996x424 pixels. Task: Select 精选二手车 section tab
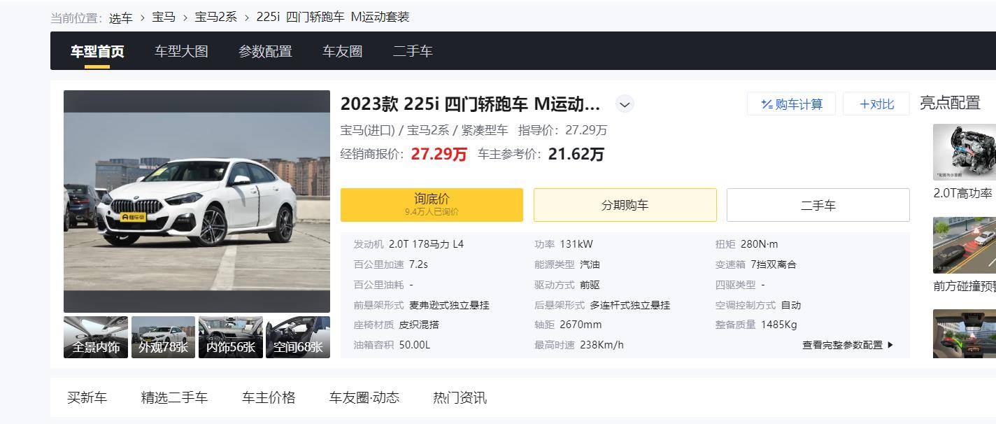point(174,397)
